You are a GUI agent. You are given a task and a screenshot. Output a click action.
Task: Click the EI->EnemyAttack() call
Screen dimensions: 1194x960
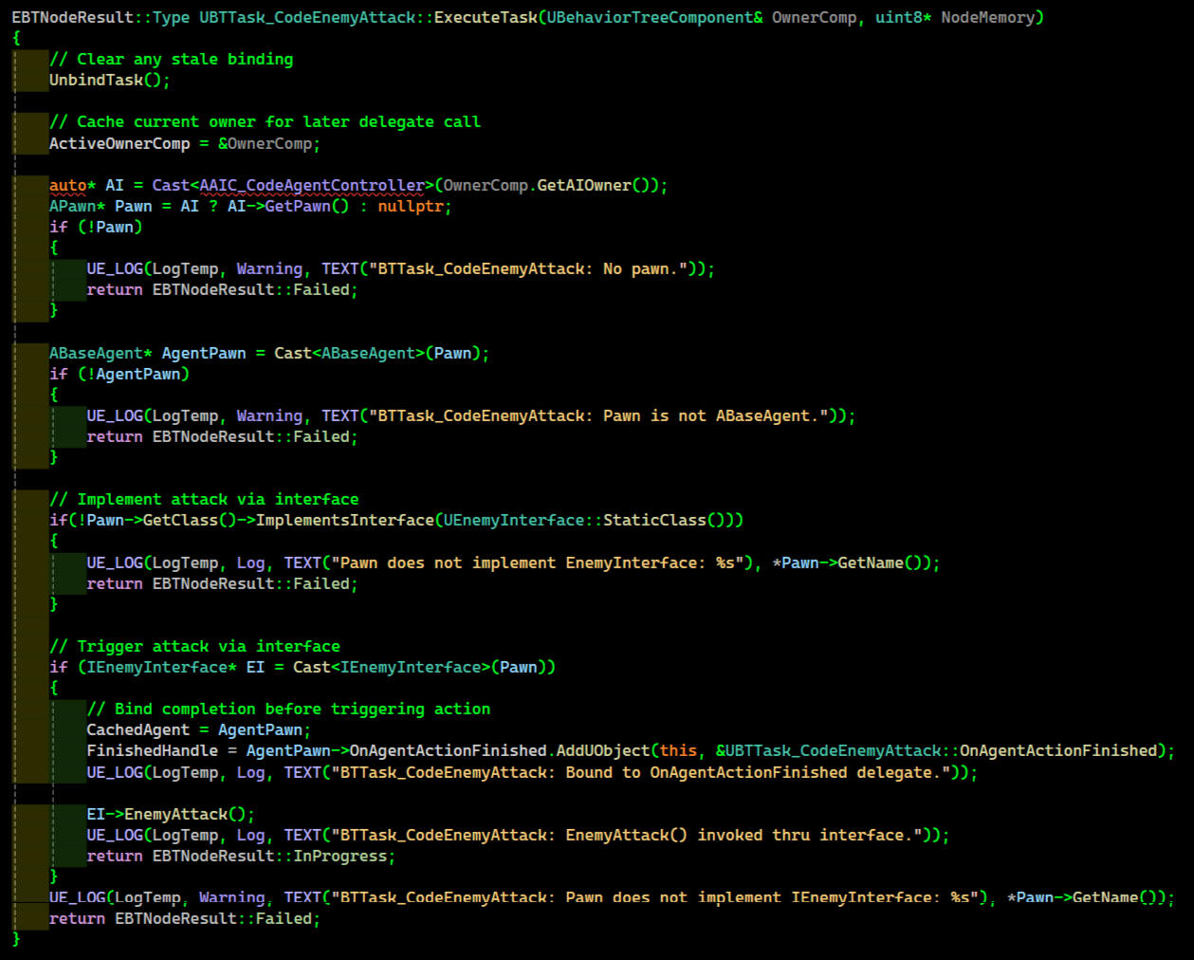(x=171, y=814)
